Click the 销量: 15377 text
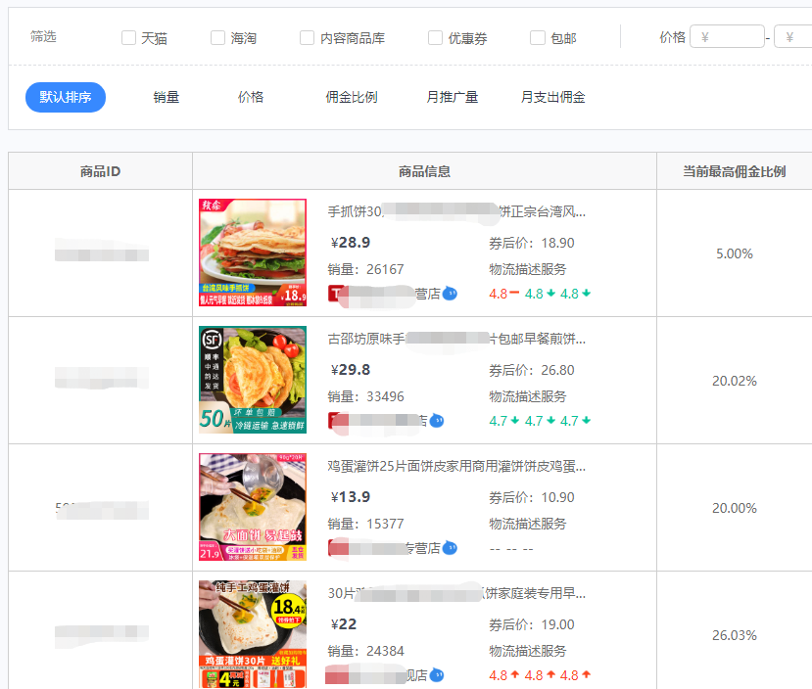Image resolution: width=812 pixels, height=689 pixels. coord(365,524)
